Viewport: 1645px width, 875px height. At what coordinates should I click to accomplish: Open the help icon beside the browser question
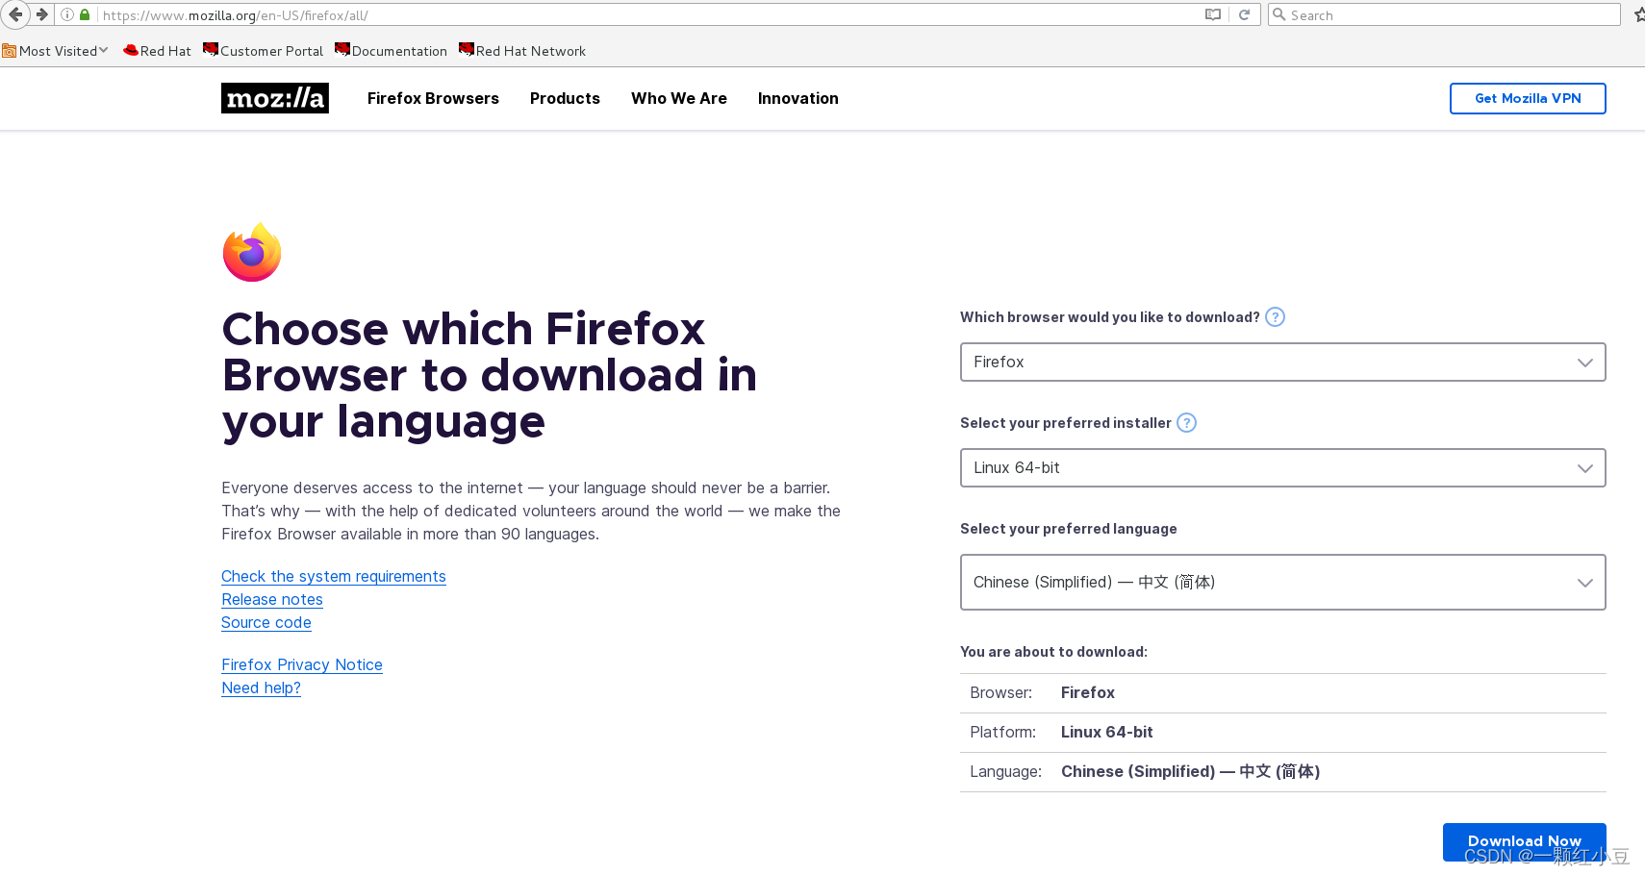click(1275, 317)
